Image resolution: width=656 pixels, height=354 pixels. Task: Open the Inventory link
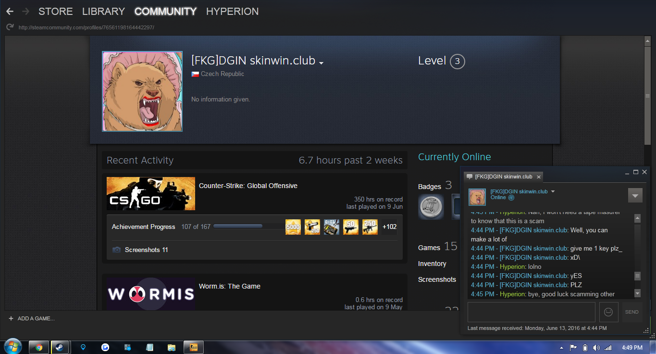coord(432,264)
